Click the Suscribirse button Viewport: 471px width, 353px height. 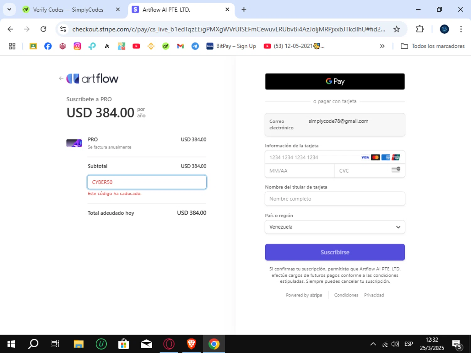pos(335,252)
